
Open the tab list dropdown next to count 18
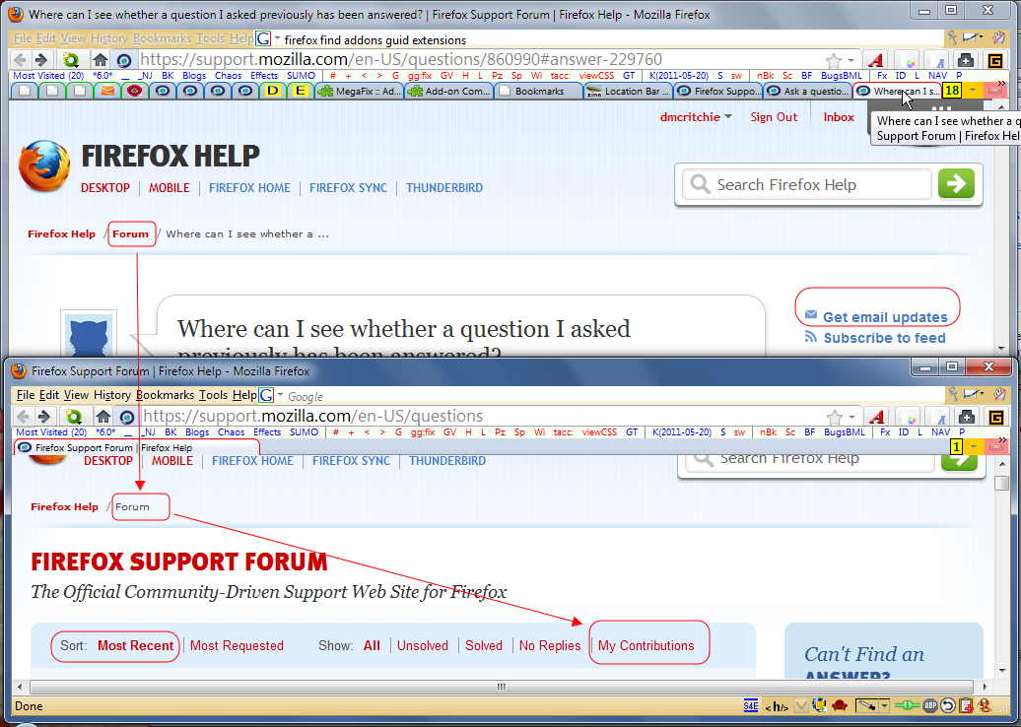click(x=973, y=91)
